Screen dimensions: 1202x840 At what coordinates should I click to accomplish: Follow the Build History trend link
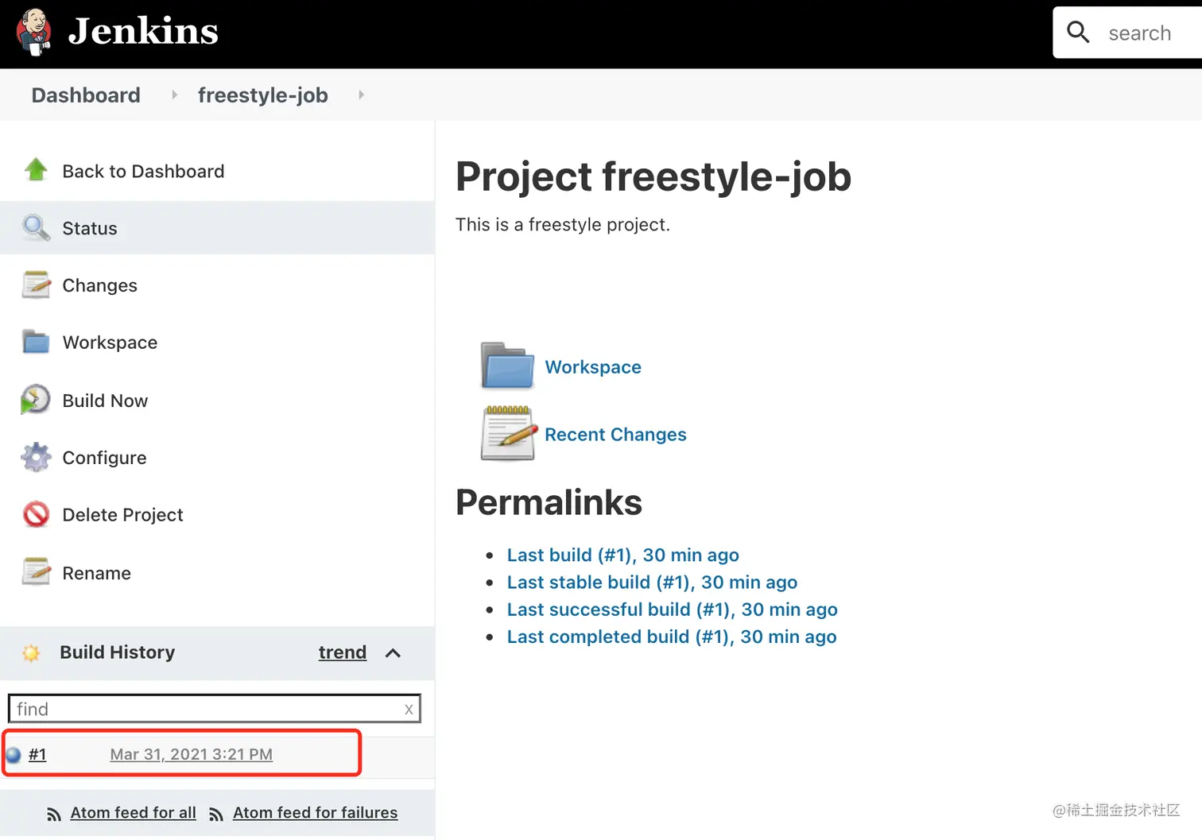[x=342, y=652]
